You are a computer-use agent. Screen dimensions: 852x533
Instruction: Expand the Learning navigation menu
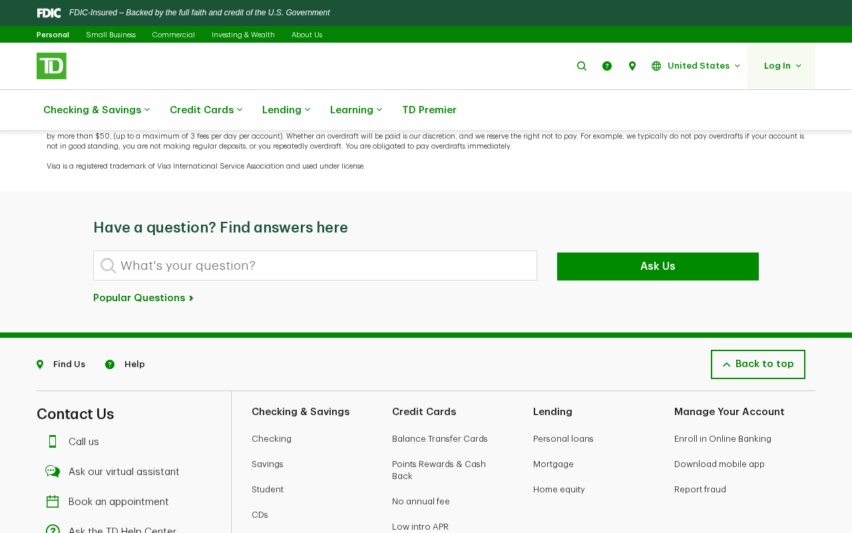pos(356,110)
